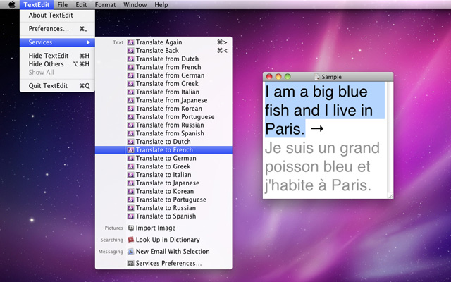The width and height of the screenshot is (451, 282).
Task: Select Translate to Japanese
Action: click(163, 183)
